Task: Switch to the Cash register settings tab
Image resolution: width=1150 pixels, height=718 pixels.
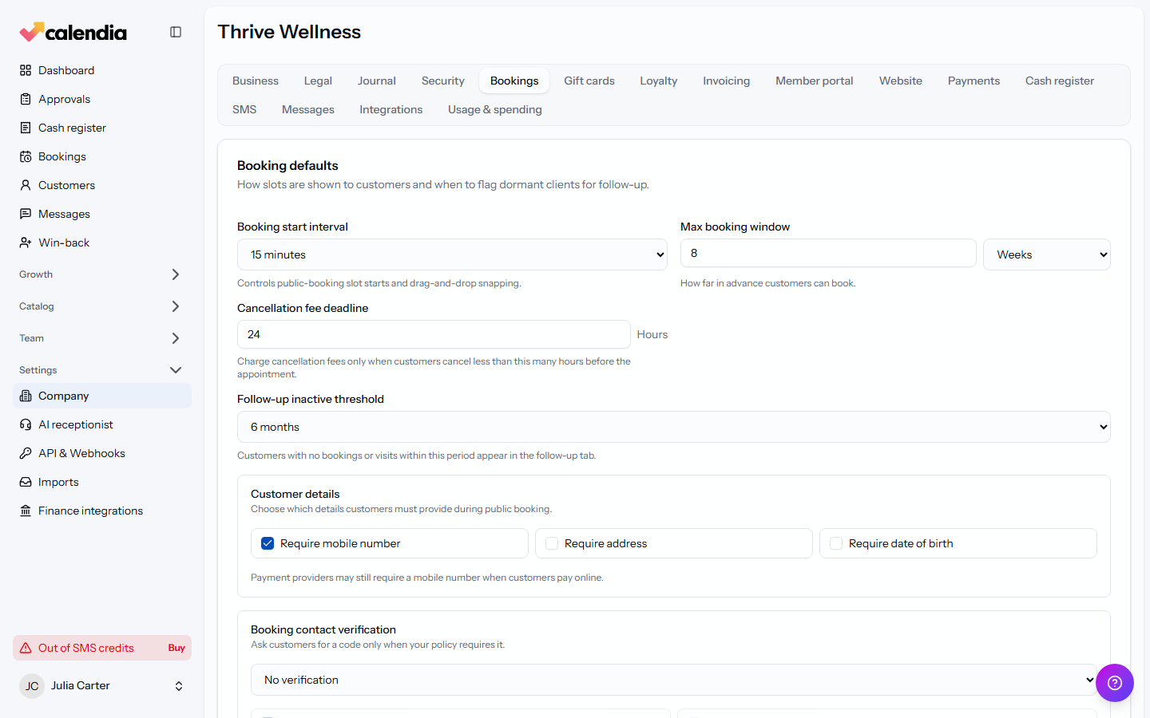Action: click(x=1060, y=81)
